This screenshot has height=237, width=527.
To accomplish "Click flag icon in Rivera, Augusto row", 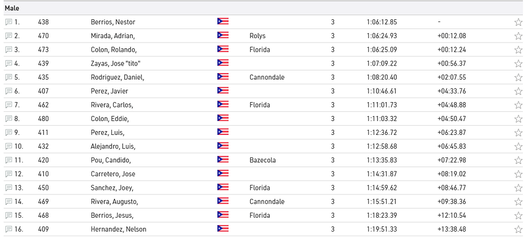I will click(223, 202).
